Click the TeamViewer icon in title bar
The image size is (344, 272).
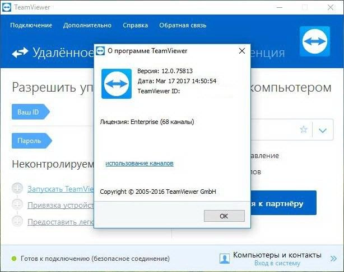tap(6, 7)
